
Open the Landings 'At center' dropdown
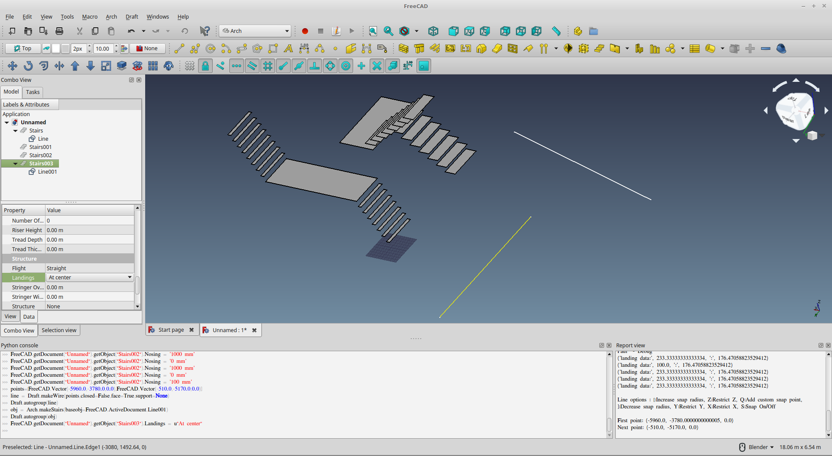tap(90, 278)
